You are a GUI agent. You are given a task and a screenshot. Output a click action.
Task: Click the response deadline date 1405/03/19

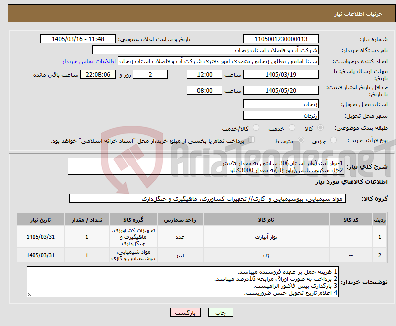point(281,74)
